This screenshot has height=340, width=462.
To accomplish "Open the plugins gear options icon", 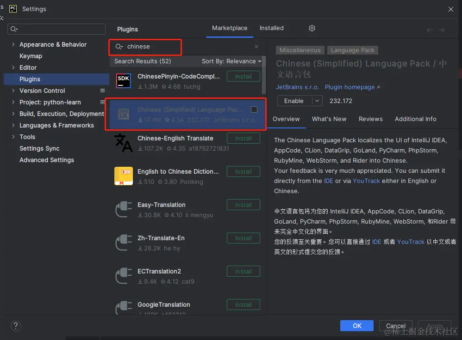I will click(312, 28).
